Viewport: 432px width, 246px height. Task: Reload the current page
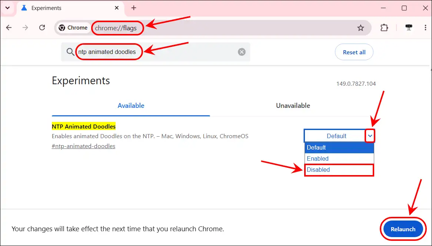(42, 27)
